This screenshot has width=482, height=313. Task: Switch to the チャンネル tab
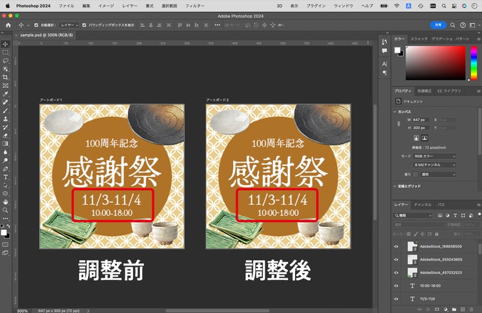point(422,204)
